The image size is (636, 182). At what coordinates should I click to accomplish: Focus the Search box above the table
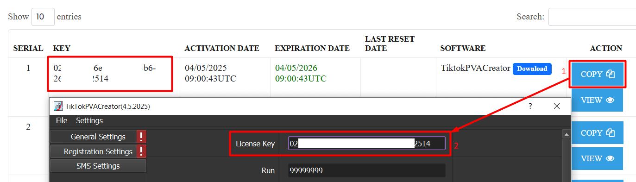click(592, 17)
